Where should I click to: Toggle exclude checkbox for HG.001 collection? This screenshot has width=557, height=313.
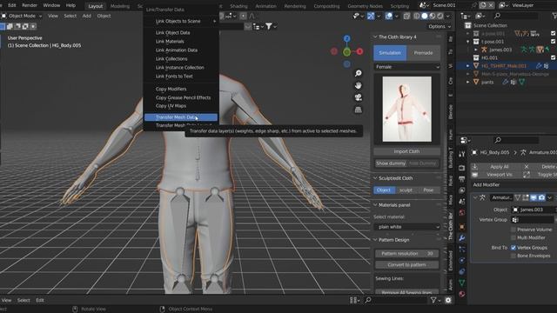pyautogui.click(x=554, y=57)
